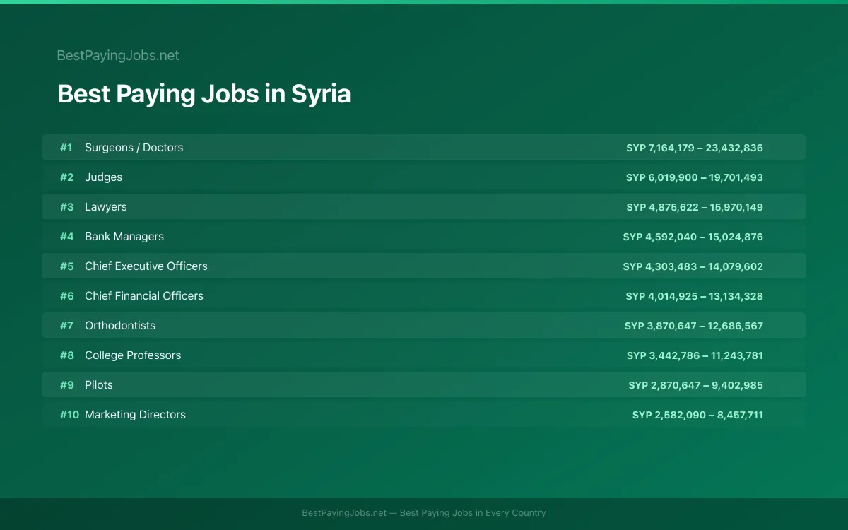848x530 pixels.
Task: Click salary "SYP 4,303,483 – 14,079,602"
Action: click(x=693, y=266)
